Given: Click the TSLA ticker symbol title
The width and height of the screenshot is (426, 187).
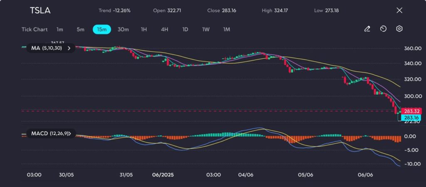Looking at the screenshot, I should (x=40, y=11).
